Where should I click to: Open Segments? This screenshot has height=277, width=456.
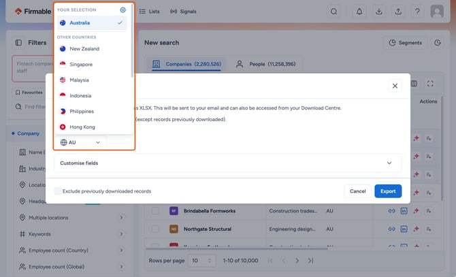tap(406, 43)
